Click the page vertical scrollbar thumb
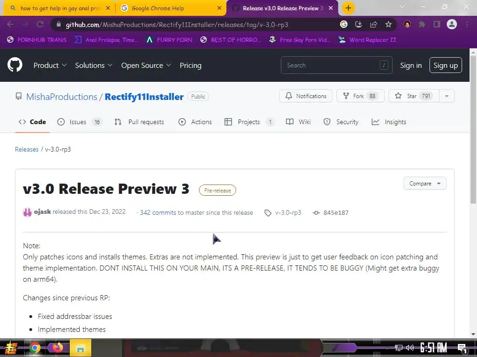 [x=473, y=129]
